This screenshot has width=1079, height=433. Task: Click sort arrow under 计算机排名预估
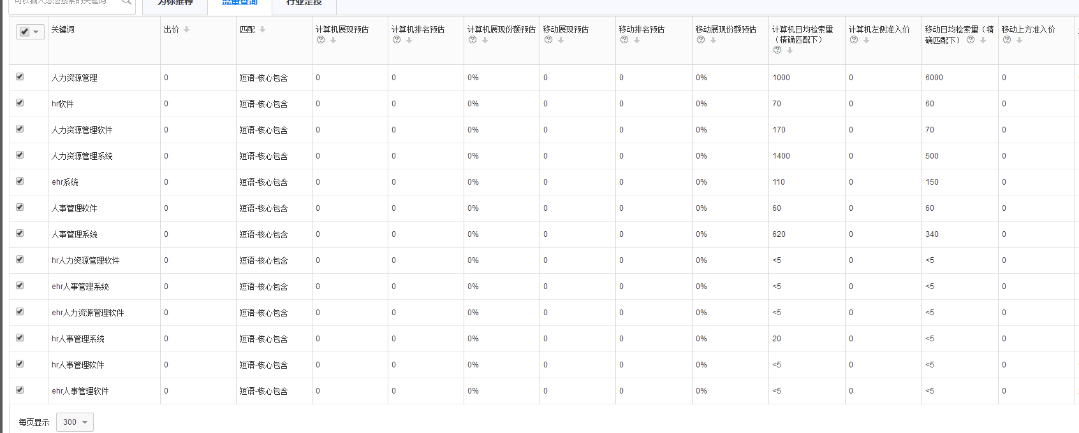pyautogui.click(x=409, y=39)
